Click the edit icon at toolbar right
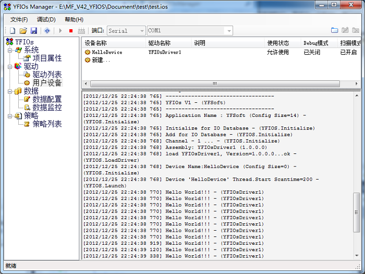365x274 pixels. pyautogui.click(x=345, y=30)
